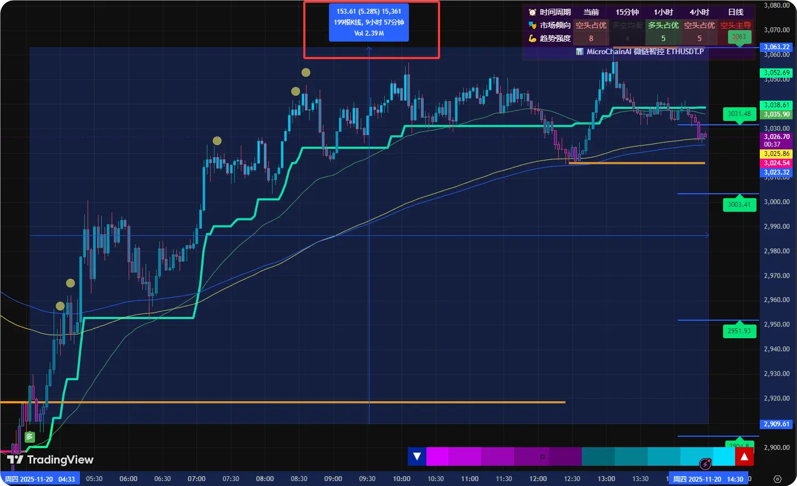The image size is (797, 486).
Task: Click the blue 2,909.61 price label
Action: 776,424
